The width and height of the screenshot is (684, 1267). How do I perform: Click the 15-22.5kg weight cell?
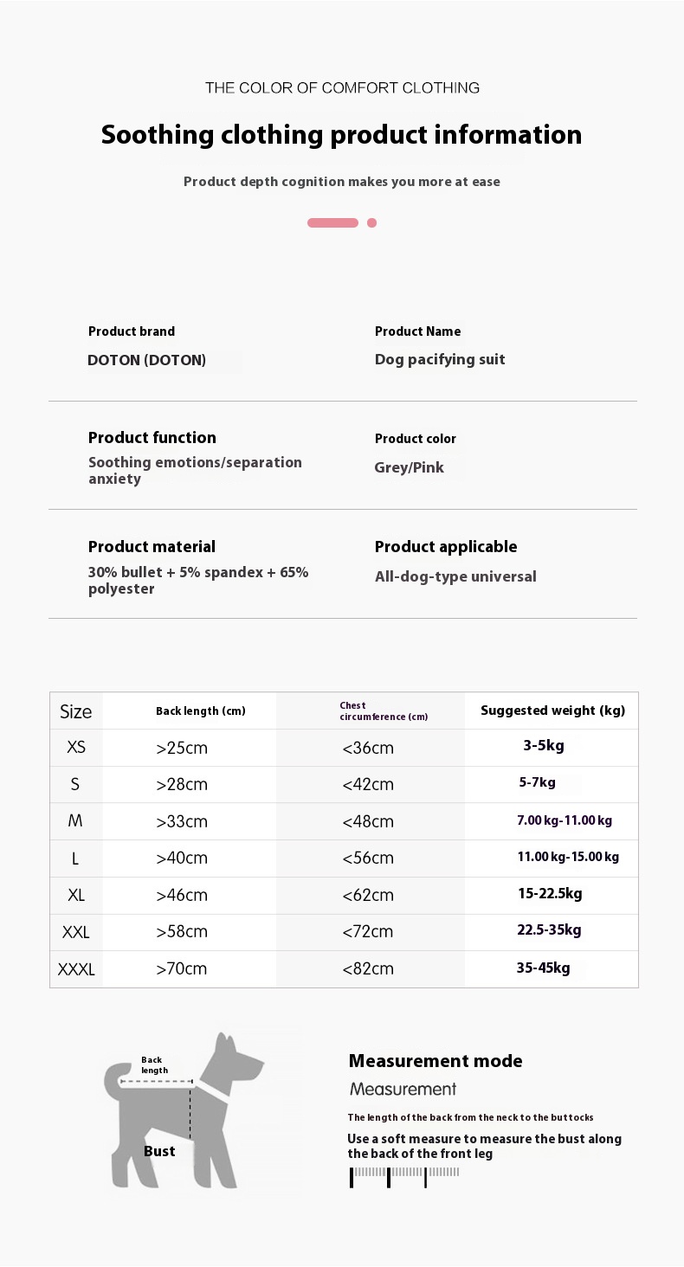click(x=550, y=893)
